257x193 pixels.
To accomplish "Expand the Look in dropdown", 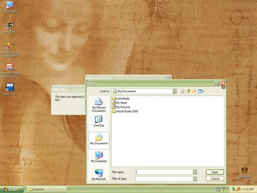I will point(175,91).
